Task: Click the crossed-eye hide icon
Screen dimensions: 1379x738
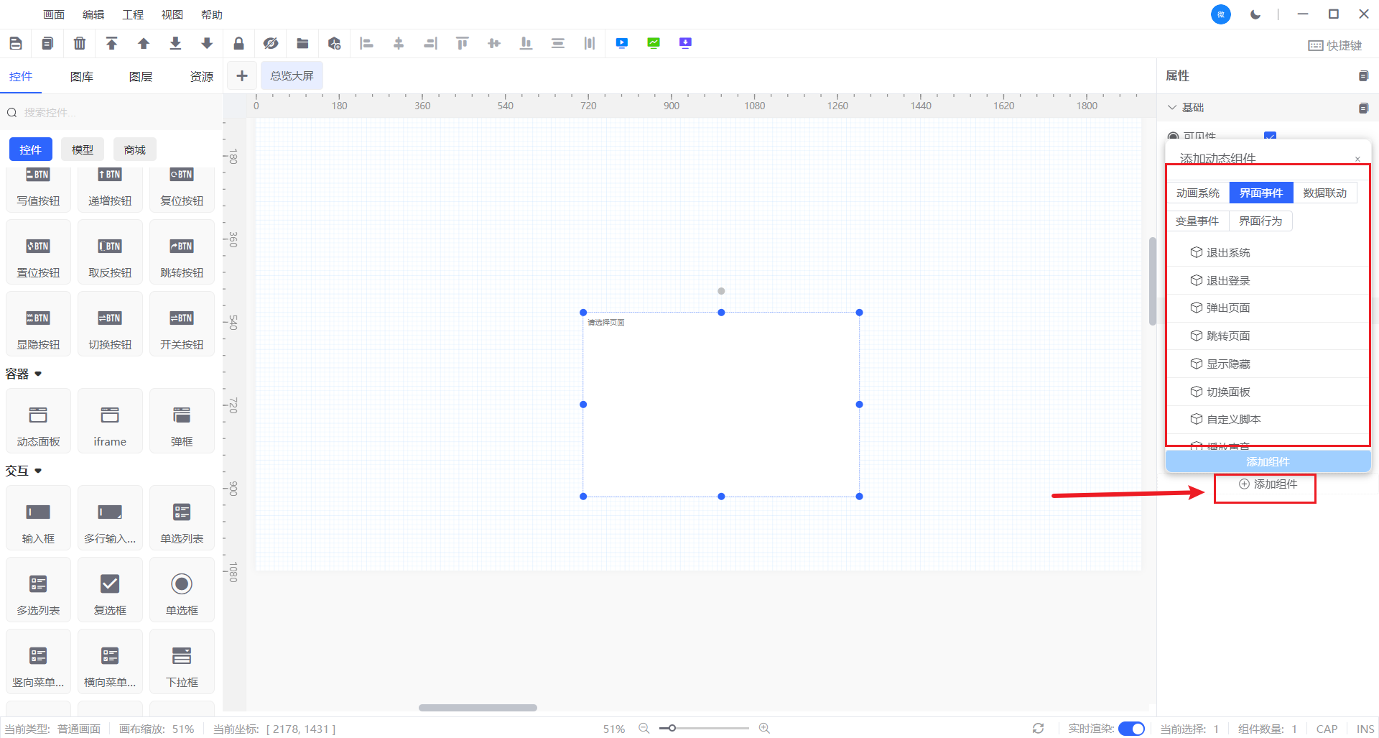Action: click(x=270, y=44)
